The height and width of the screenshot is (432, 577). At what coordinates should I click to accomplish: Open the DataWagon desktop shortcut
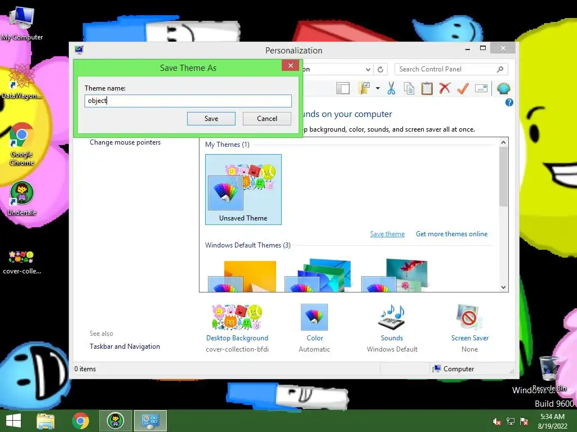[22, 82]
